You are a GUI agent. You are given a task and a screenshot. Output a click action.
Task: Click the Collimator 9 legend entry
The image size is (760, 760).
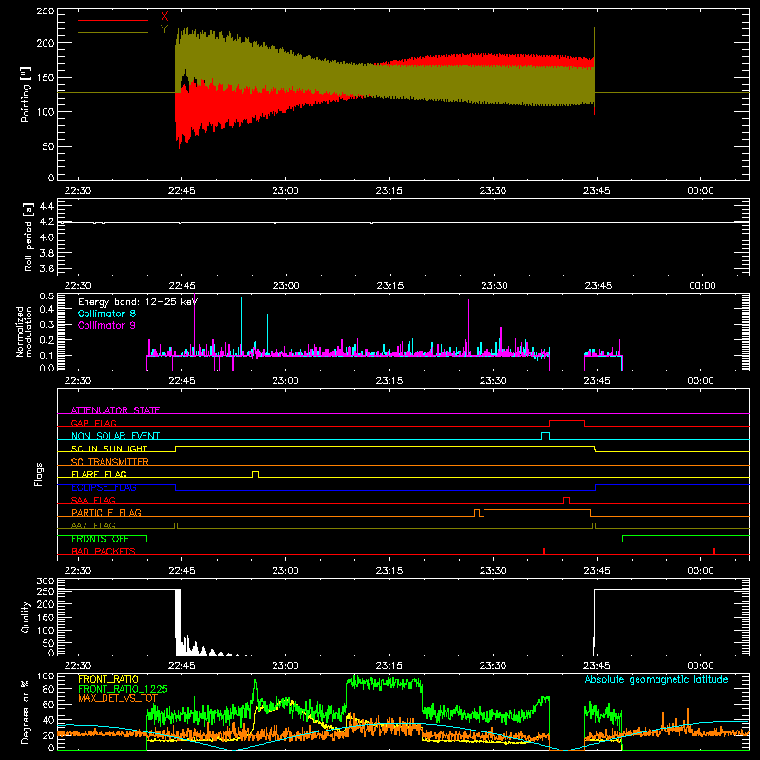(106, 325)
